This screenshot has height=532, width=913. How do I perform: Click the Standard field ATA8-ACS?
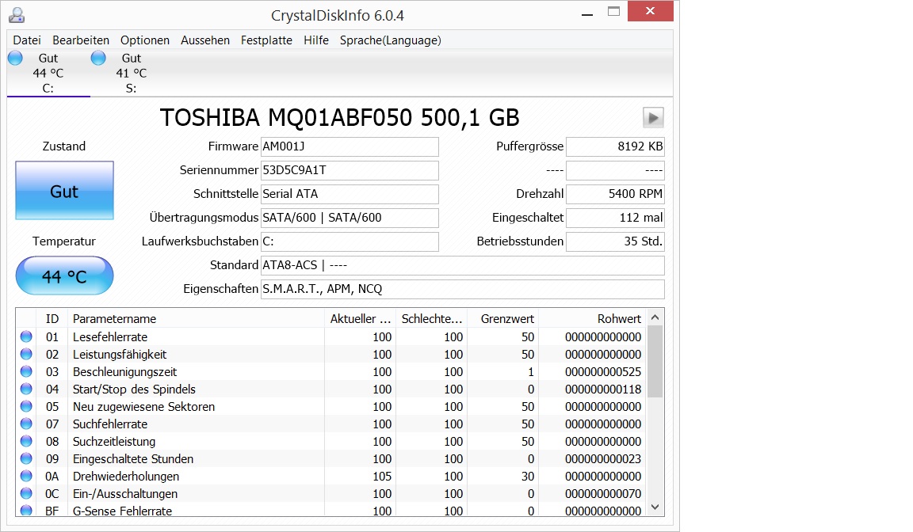point(462,266)
